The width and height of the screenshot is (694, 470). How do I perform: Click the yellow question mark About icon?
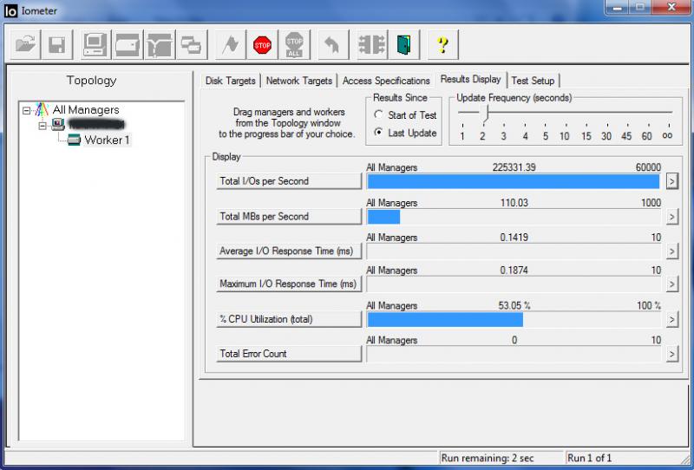443,45
